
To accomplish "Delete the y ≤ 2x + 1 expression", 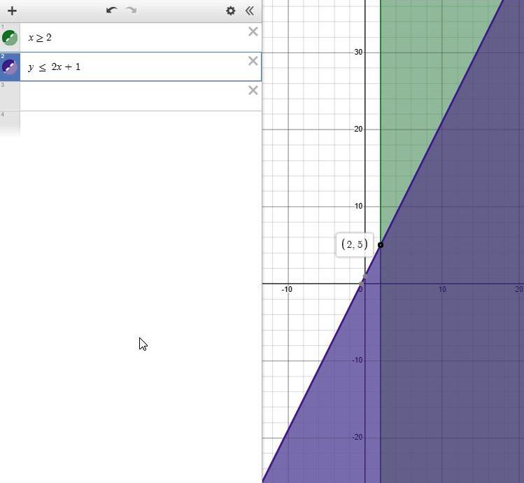I will point(253,61).
